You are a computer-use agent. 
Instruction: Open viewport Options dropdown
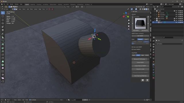(x=148, y=7)
